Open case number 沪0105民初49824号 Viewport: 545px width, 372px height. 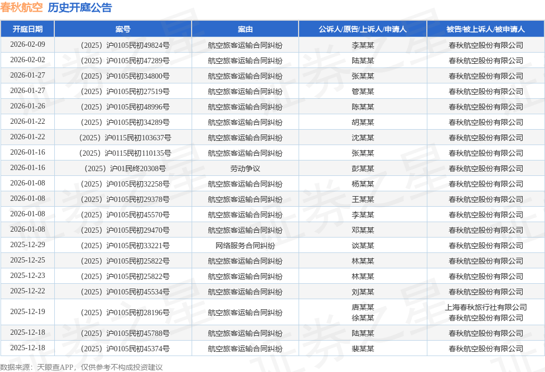[x=125, y=45]
